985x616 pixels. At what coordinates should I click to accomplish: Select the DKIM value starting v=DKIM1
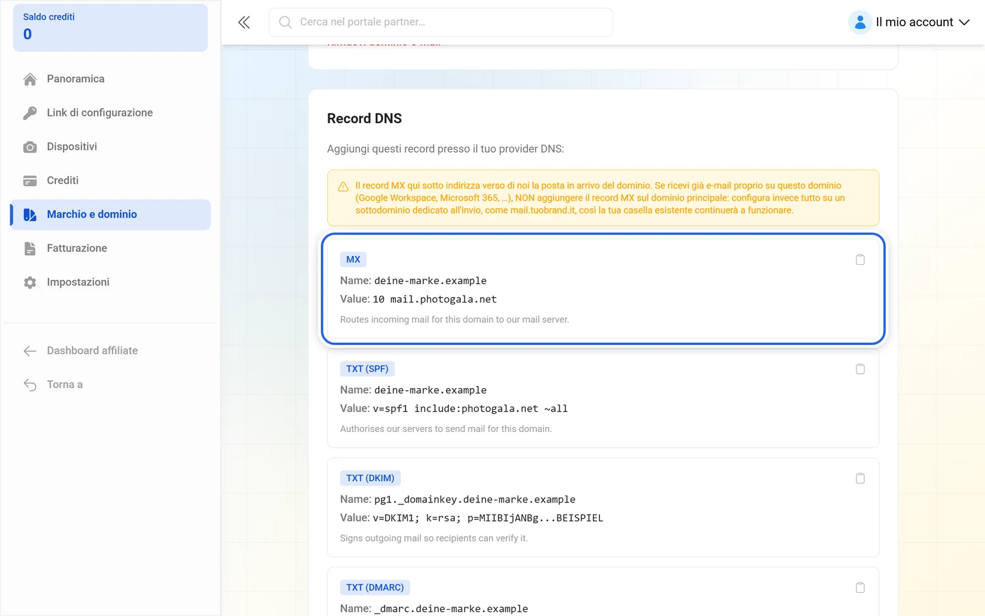coord(488,518)
